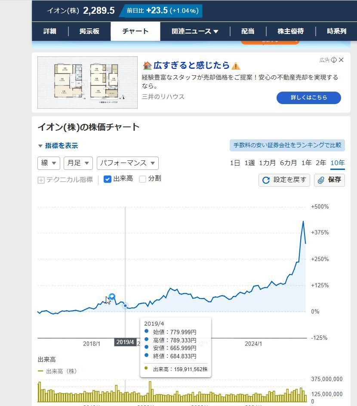
Task: Click the plus icon beside テクニカル指標
Action: pos(41,180)
